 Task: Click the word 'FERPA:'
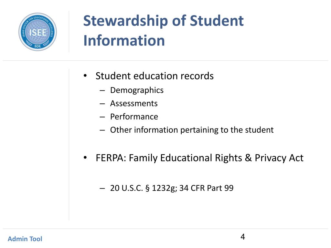tap(111, 158)
